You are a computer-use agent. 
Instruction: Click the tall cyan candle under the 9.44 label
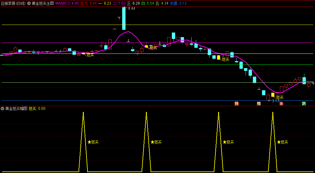point(124,19)
